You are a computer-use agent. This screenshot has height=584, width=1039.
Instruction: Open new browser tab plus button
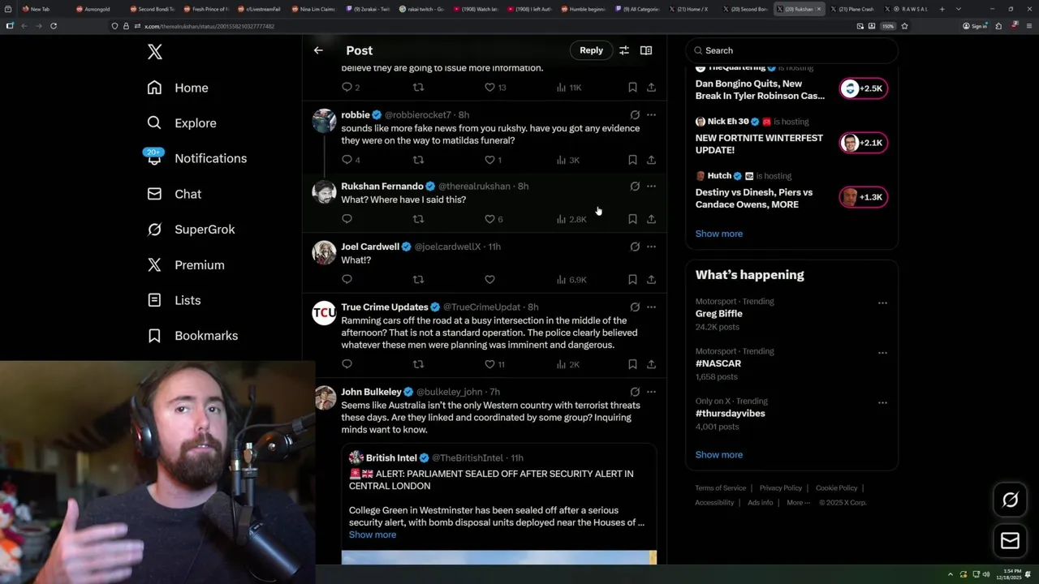[942, 9]
